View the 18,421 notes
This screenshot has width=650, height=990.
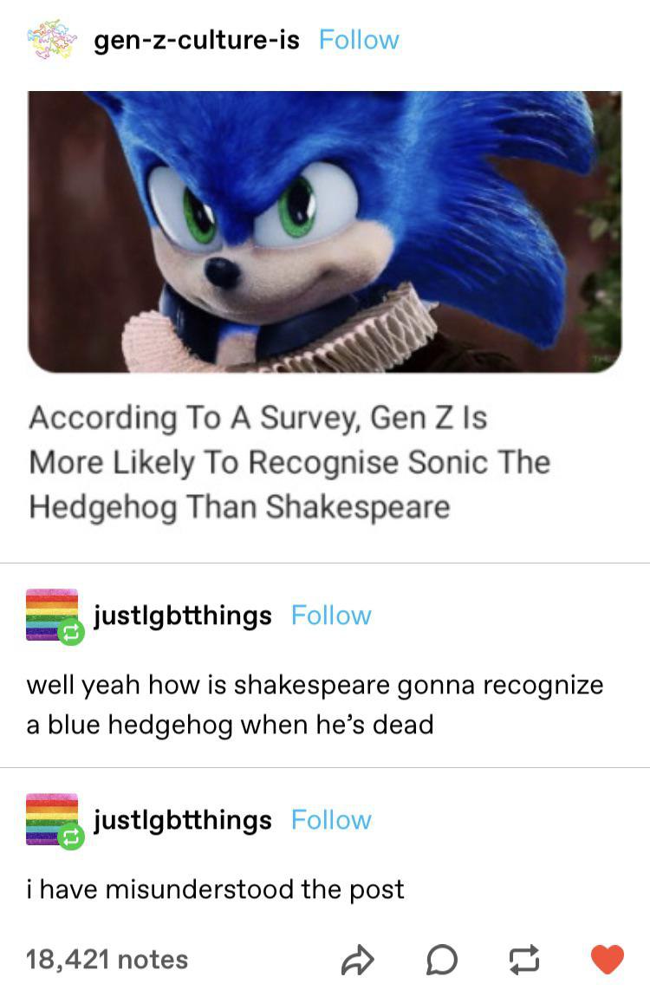pyautogui.click(x=107, y=960)
